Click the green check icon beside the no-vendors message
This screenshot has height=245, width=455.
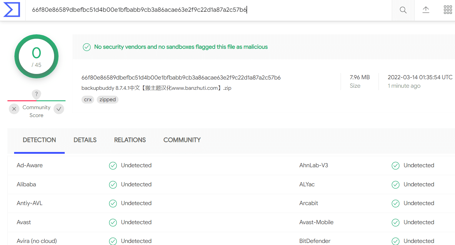pyautogui.click(x=87, y=47)
